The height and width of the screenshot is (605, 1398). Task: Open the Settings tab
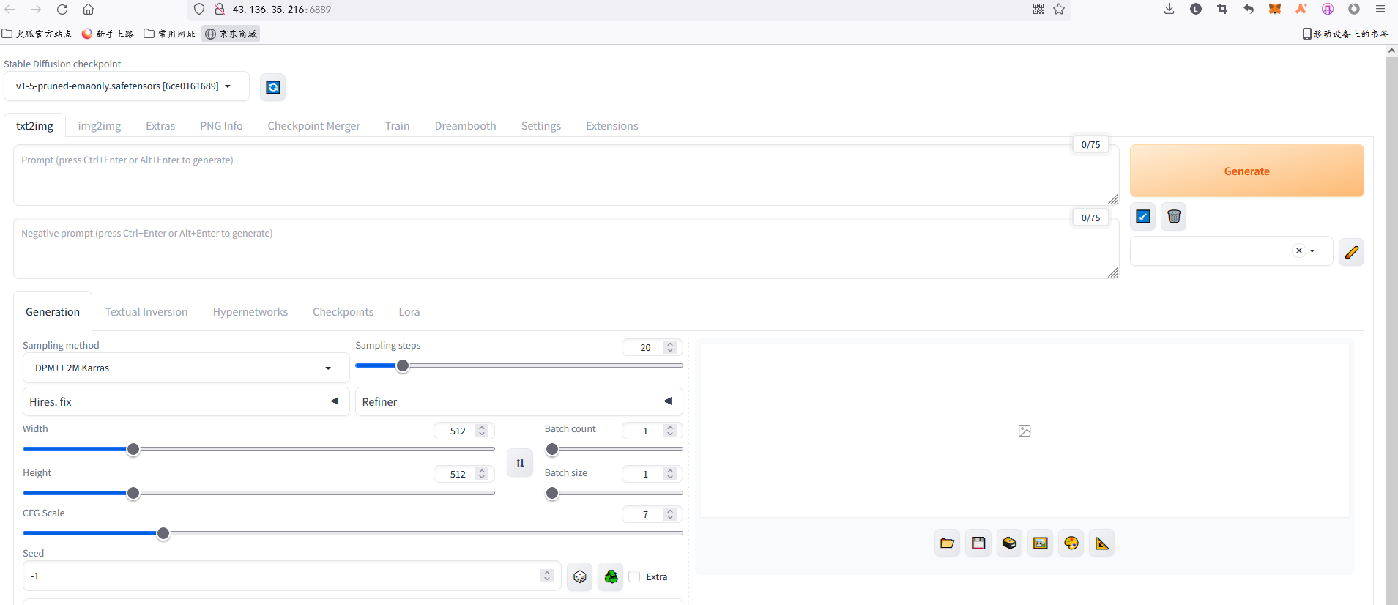pos(541,126)
